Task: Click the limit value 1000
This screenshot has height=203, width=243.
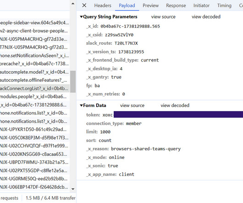Action: tap(105, 132)
